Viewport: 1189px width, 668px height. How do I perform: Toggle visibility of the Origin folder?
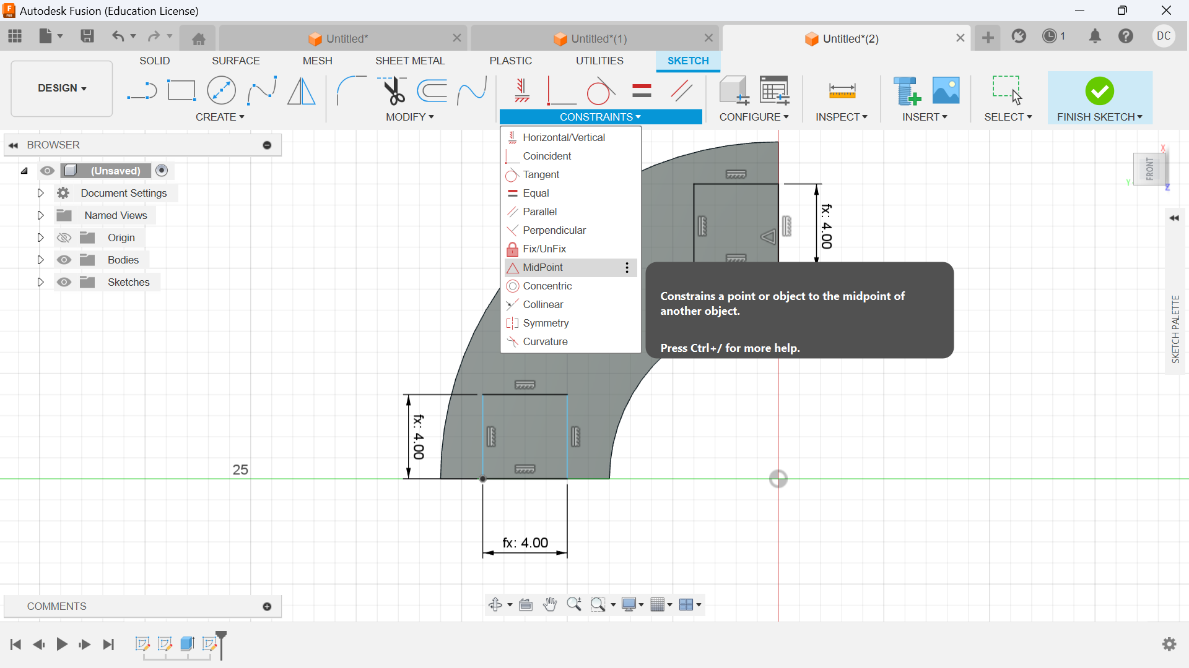click(64, 238)
